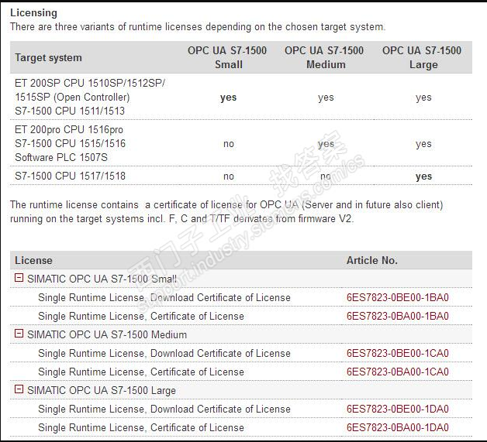Click the OPC UA S7-1500 Small column header

coord(228,57)
